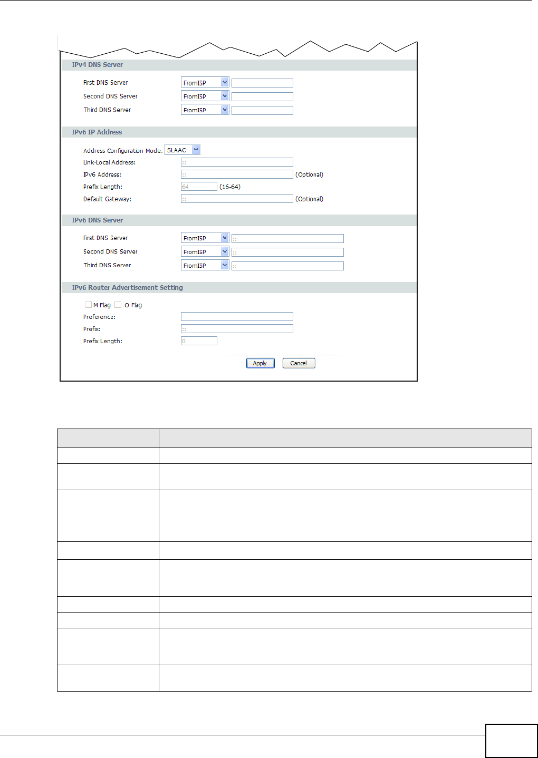Enable the M Flag checkbox
Screen dimensions: 538x758
89,305
